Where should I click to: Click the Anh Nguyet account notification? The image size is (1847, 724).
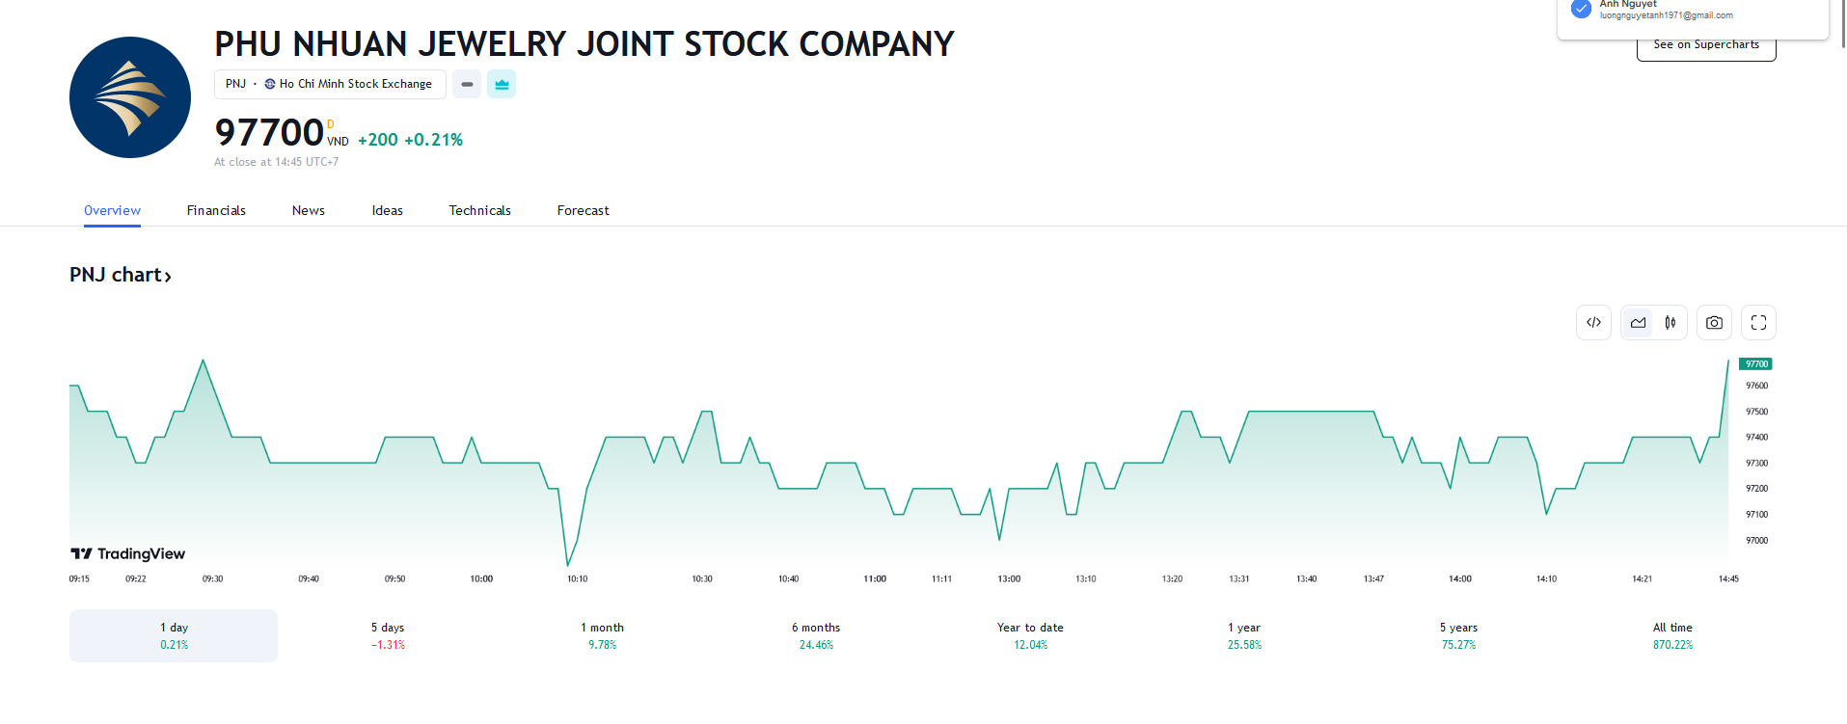pyautogui.click(x=1693, y=19)
